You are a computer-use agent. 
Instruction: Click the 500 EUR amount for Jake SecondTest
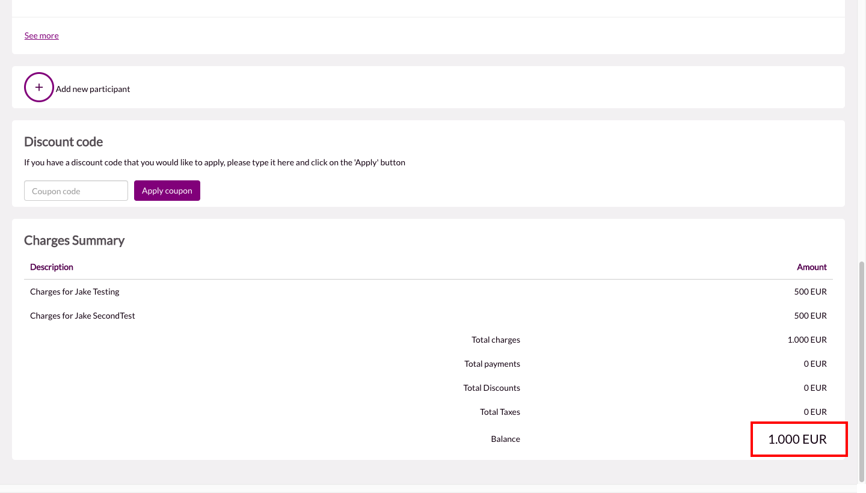(x=810, y=316)
